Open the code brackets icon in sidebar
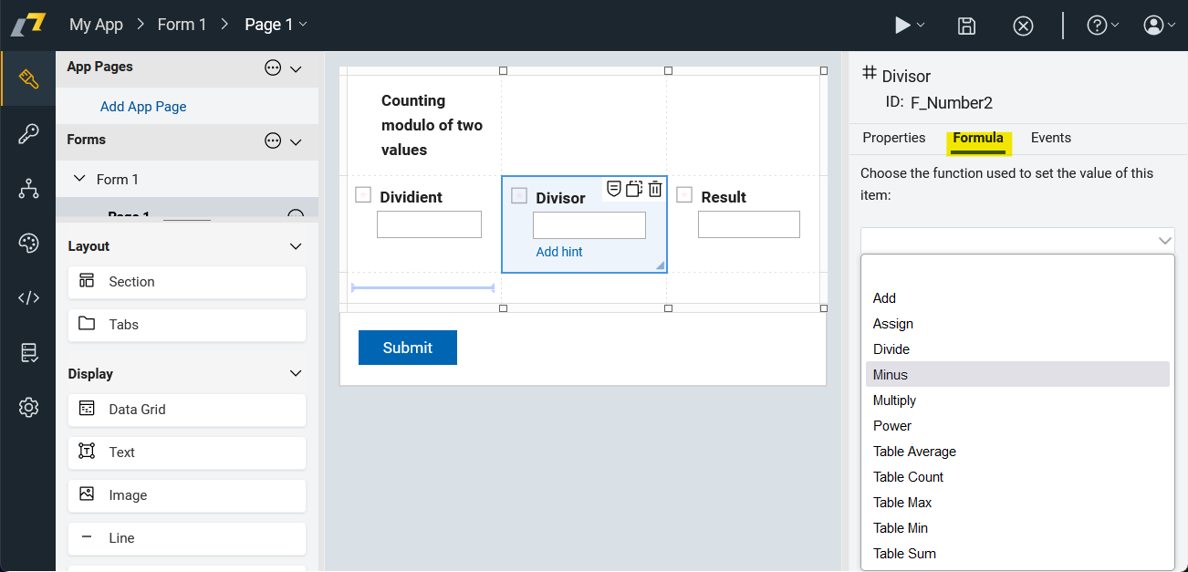Image resolution: width=1188 pixels, height=572 pixels. click(x=28, y=297)
